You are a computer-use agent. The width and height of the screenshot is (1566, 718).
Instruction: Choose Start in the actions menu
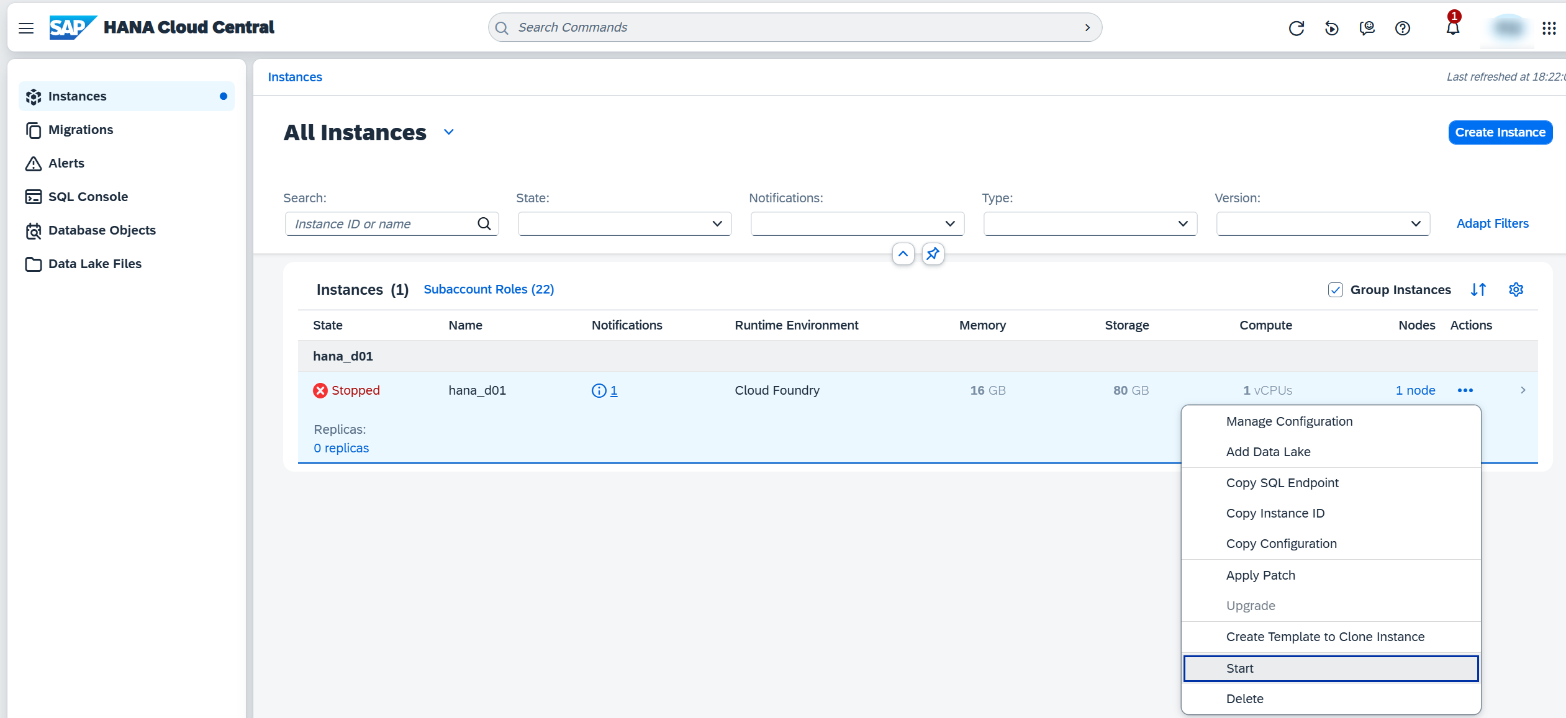click(x=1331, y=668)
